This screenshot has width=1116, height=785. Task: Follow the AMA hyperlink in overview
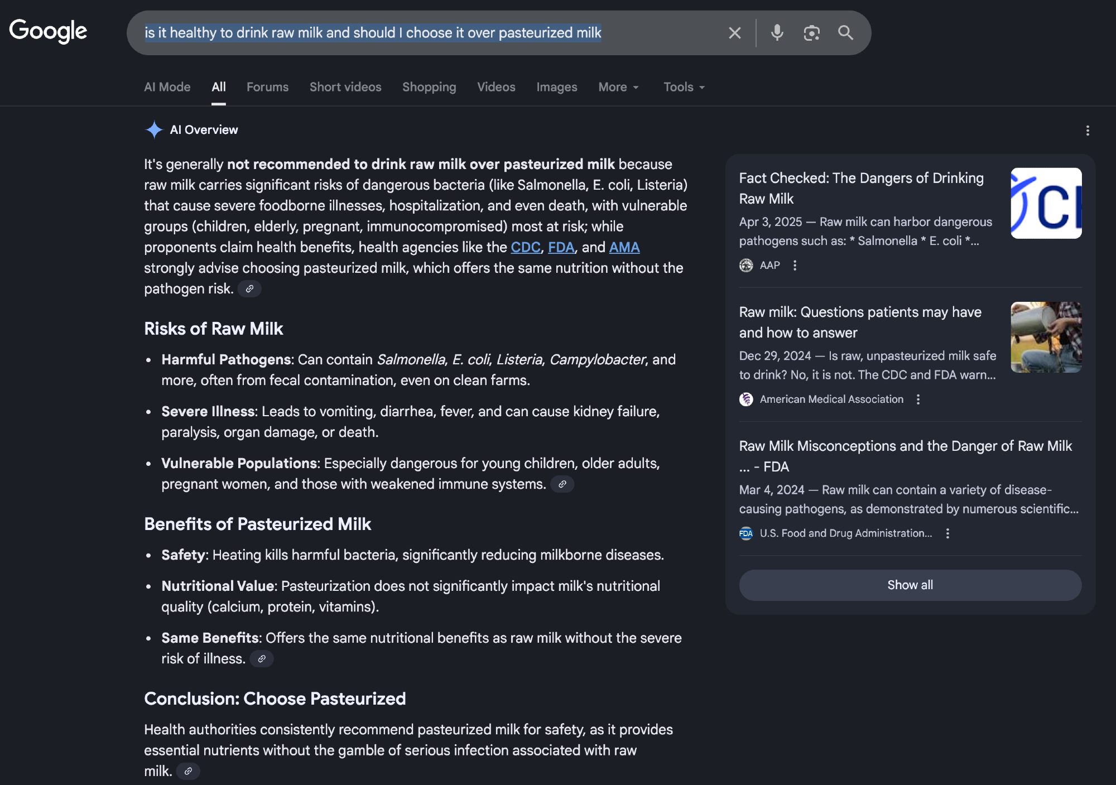coord(624,247)
